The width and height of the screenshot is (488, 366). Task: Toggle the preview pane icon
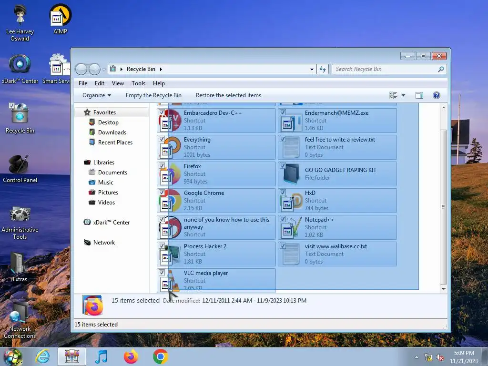[x=419, y=95]
